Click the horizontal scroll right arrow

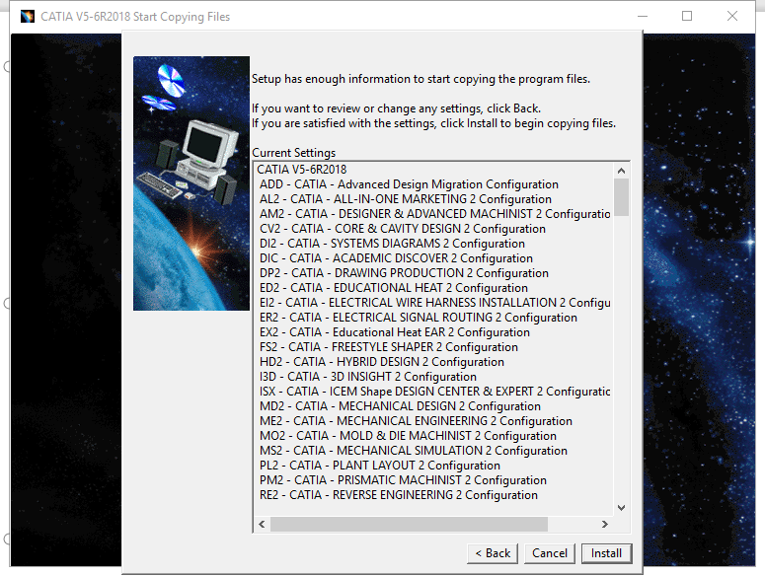(x=605, y=525)
